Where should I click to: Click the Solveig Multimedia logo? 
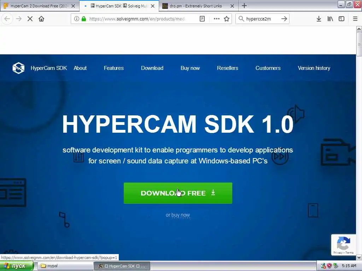(18, 68)
